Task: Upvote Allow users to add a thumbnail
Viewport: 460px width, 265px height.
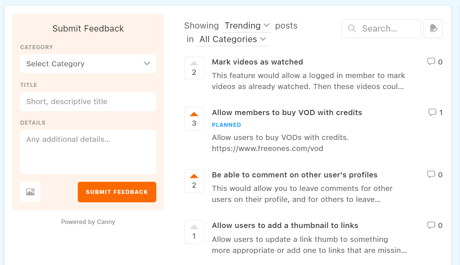Action: click(194, 232)
